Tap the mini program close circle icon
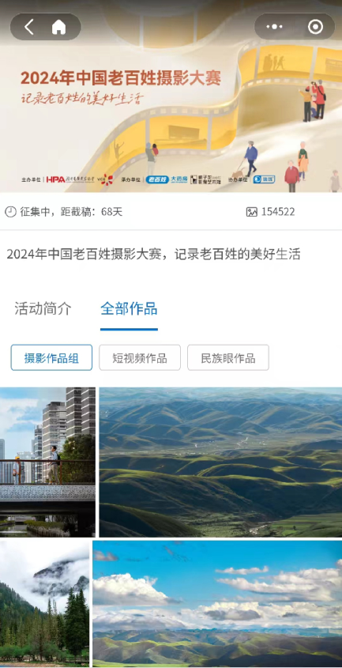Screen dimensions: 342x668 click(315, 27)
